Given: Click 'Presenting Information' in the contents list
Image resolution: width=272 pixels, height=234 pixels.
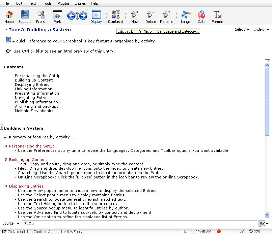Looking at the screenshot, I should [x=37, y=93].
